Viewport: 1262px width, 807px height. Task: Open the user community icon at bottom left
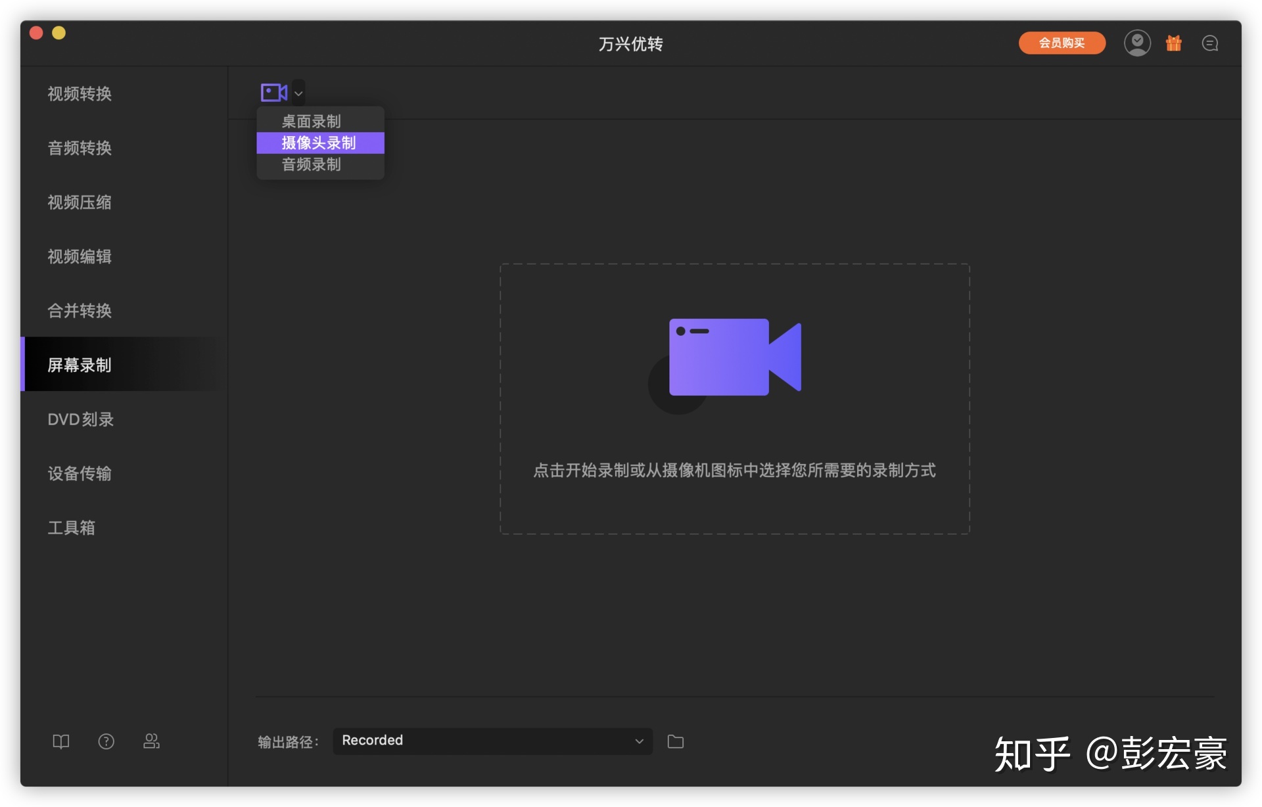152,741
